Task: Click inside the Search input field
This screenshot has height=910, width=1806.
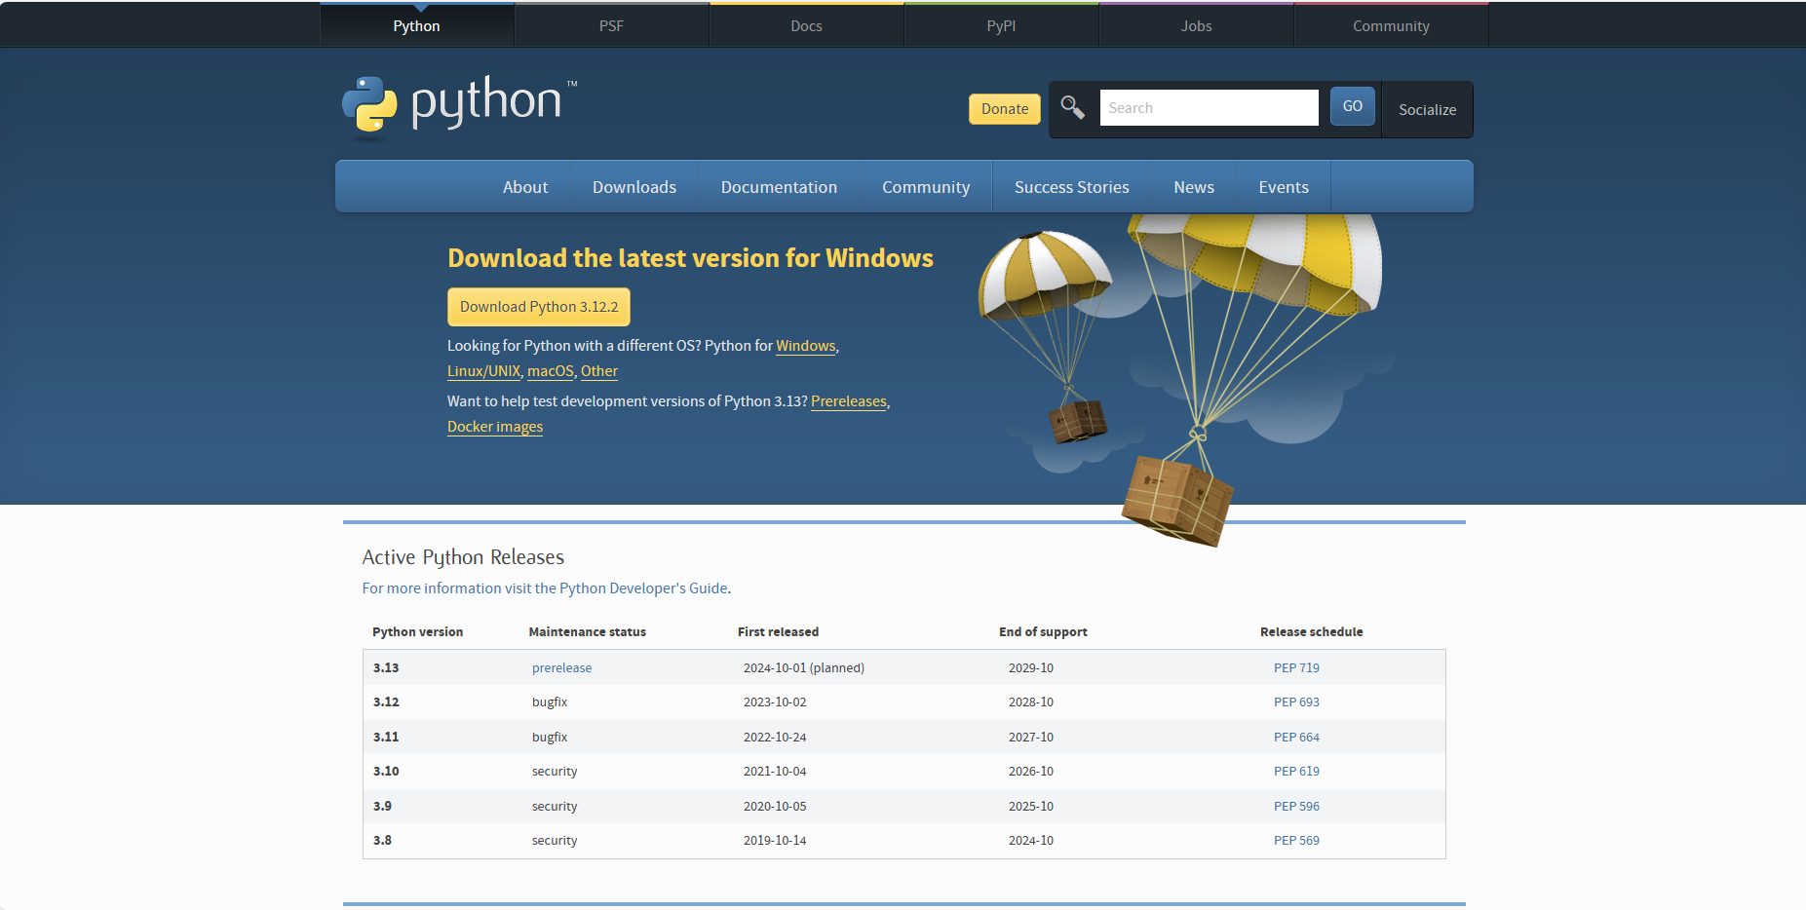Action: tap(1209, 107)
